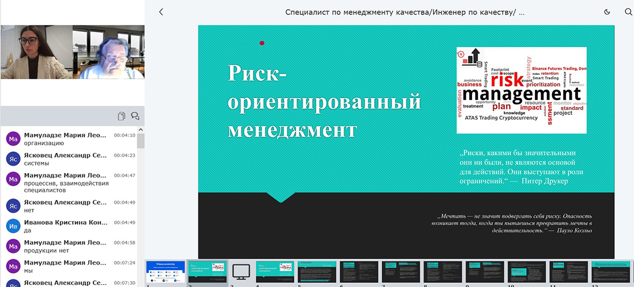Select the screen share monitor thumbnail
The height and width of the screenshot is (287, 634).
[241, 271]
